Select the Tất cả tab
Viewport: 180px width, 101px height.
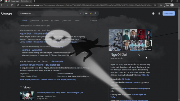point(23,21)
